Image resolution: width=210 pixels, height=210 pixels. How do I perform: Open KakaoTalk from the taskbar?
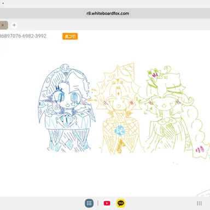coord(121,203)
